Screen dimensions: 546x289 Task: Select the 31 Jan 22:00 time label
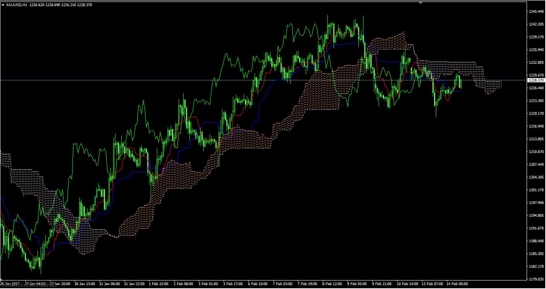(x=134, y=284)
